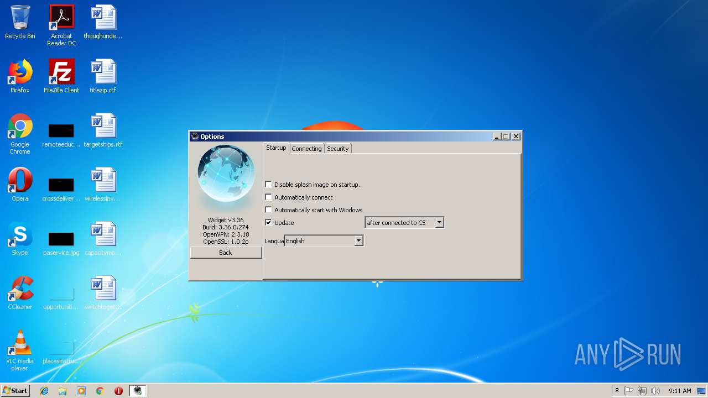
Task: Select the placesinstru… file icon
Action: 61,352
